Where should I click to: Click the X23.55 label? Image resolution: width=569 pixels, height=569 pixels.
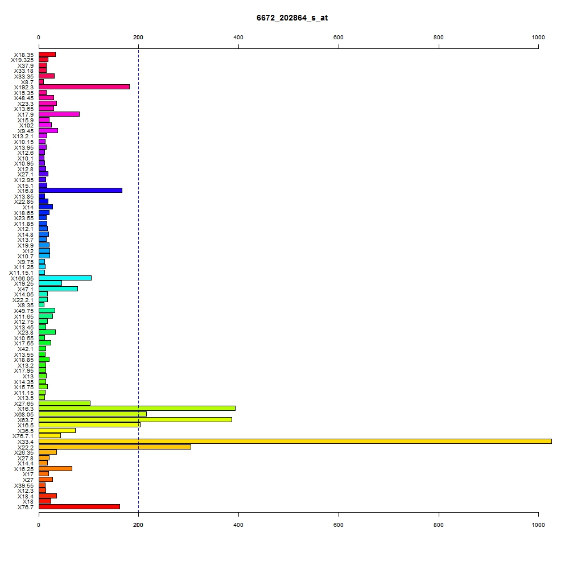tap(24, 218)
